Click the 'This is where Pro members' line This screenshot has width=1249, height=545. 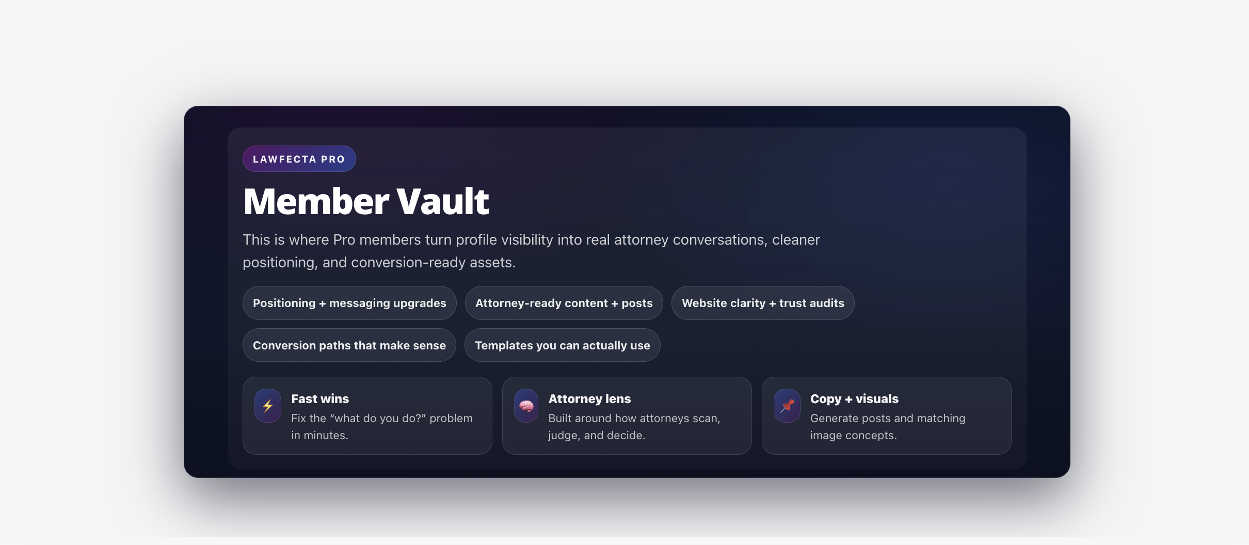pos(531,240)
